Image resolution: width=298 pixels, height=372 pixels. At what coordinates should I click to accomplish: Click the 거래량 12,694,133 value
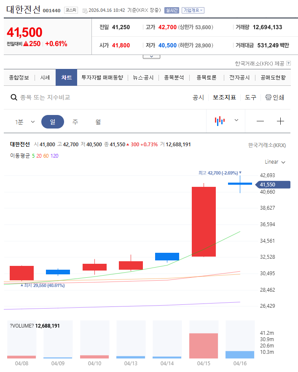point(267,27)
